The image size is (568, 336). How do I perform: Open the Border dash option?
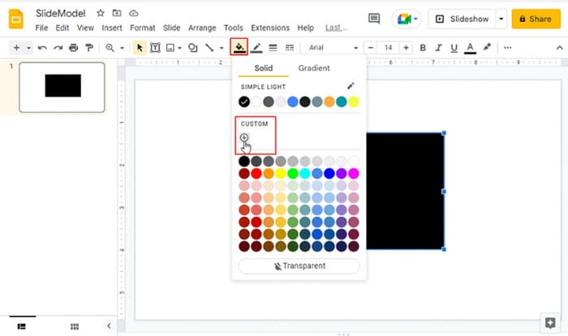[289, 48]
